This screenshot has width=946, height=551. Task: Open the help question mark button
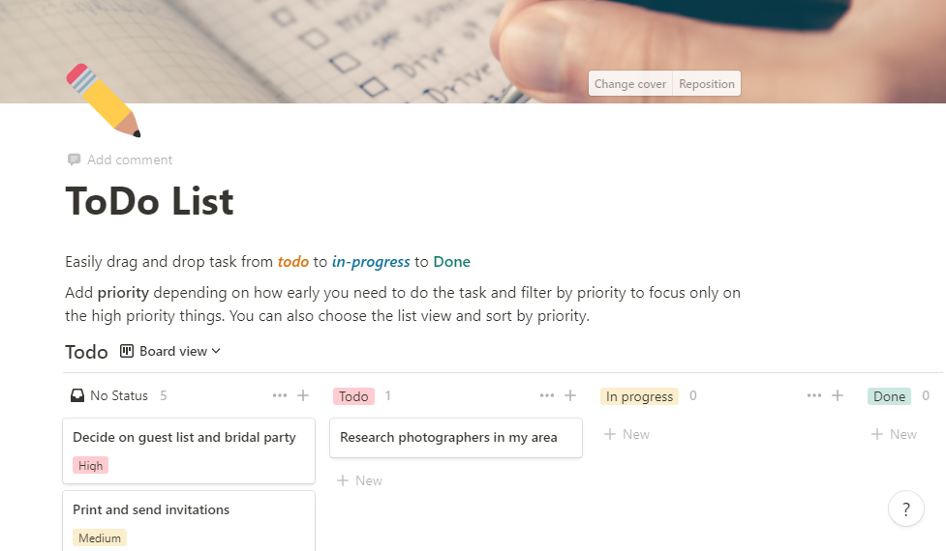point(905,508)
